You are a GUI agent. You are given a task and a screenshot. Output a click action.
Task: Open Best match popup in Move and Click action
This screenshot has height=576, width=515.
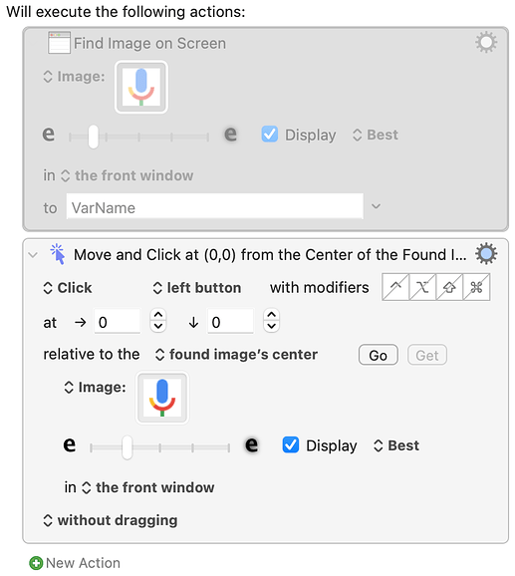pyautogui.click(x=396, y=445)
